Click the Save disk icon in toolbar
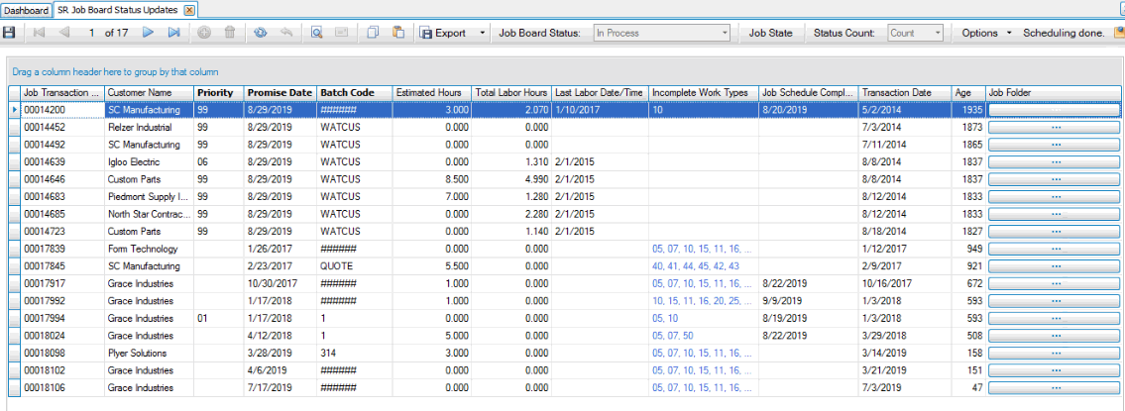This screenshot has height=411, width=1125. (x=9, y=33)
